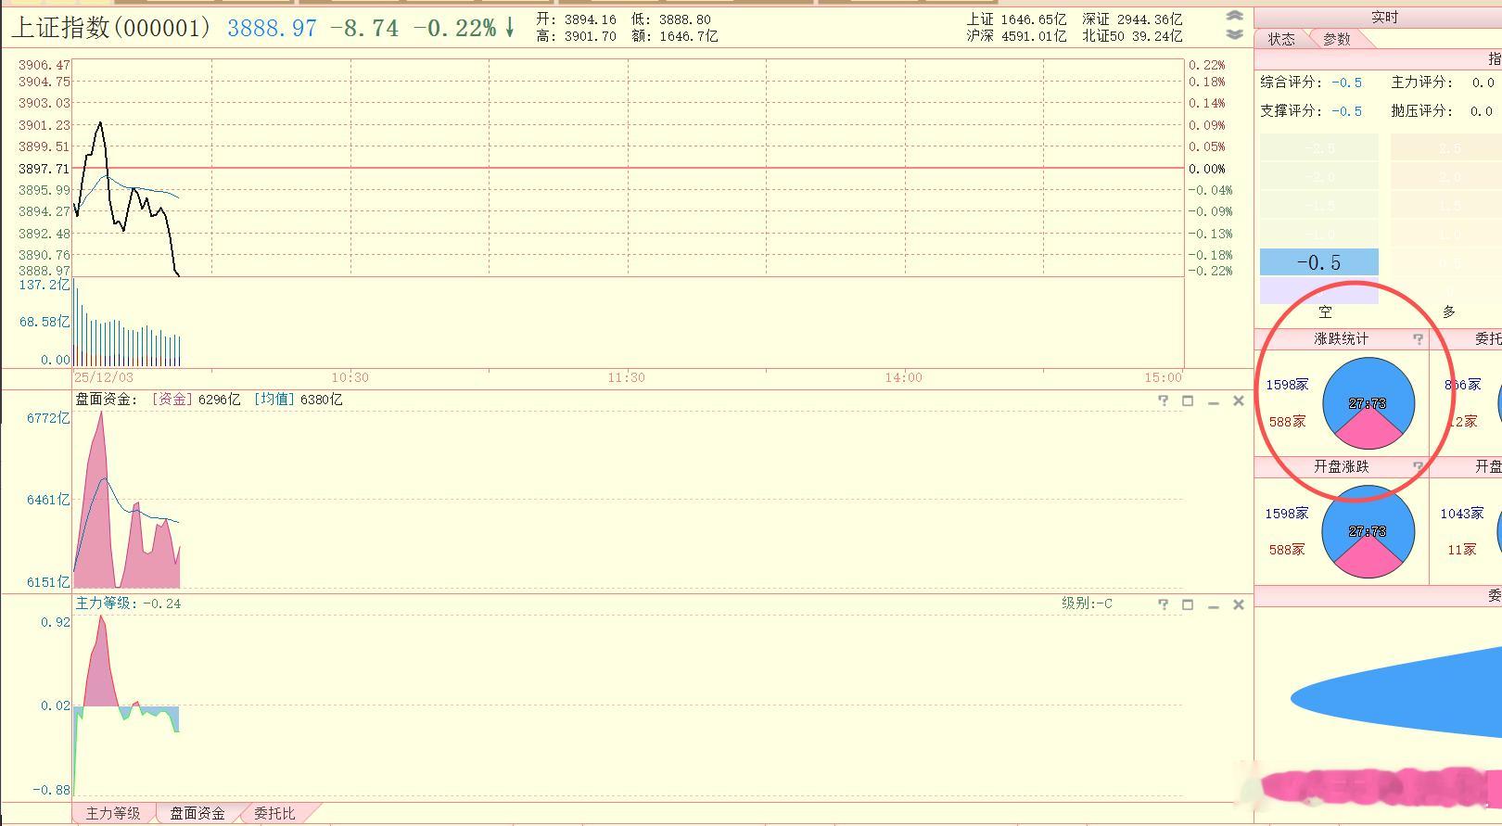The width and height of the screenshot is (1502, 826).
Task: Click the 级别:-C label
Action: tap(1087, 604)
